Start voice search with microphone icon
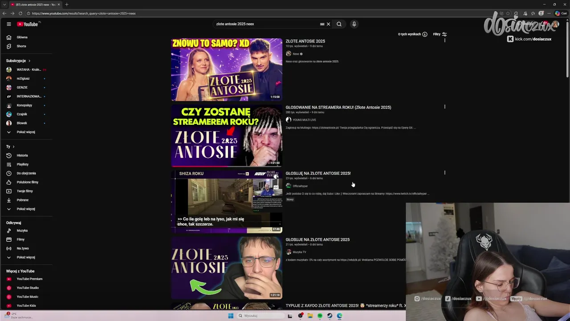570x321 pixels. (x=354, y=24)
